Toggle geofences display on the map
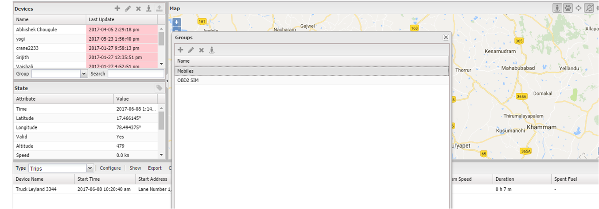The image size is (599, 209). pos(557,8)
